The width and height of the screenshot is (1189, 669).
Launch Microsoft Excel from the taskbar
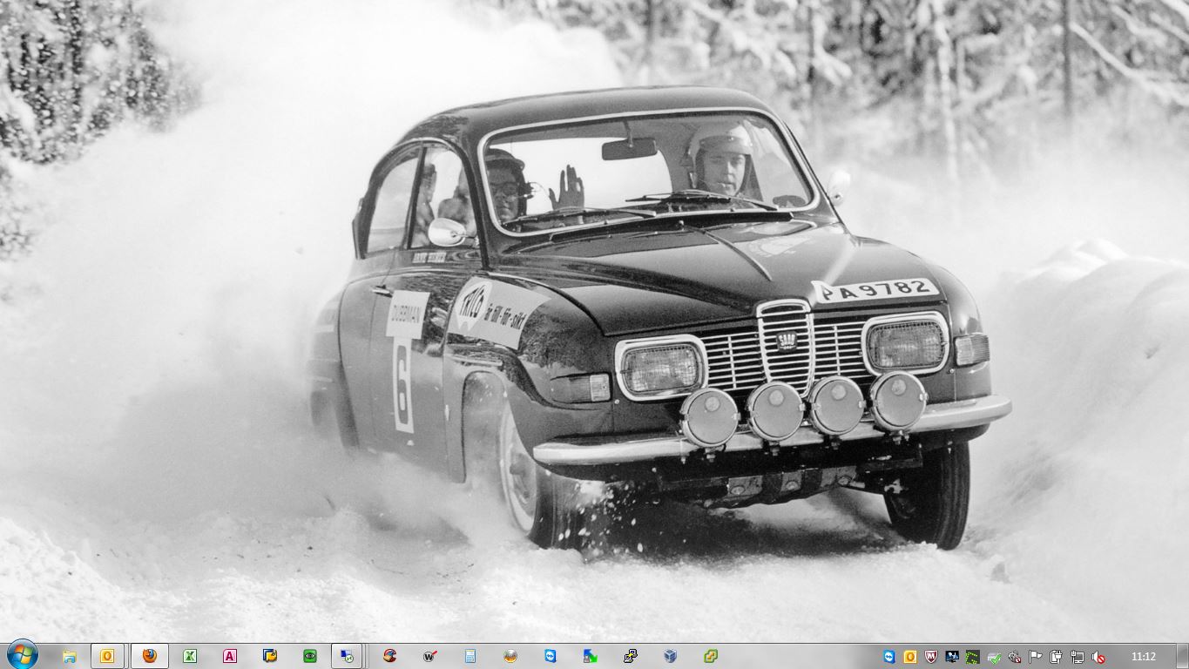point(190,656)
